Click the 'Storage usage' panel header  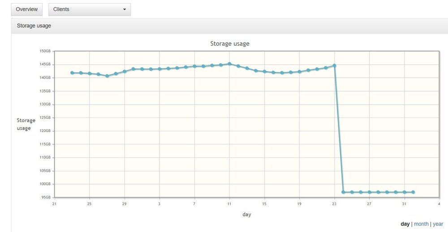pyautogui.click(x=229, y=26)
